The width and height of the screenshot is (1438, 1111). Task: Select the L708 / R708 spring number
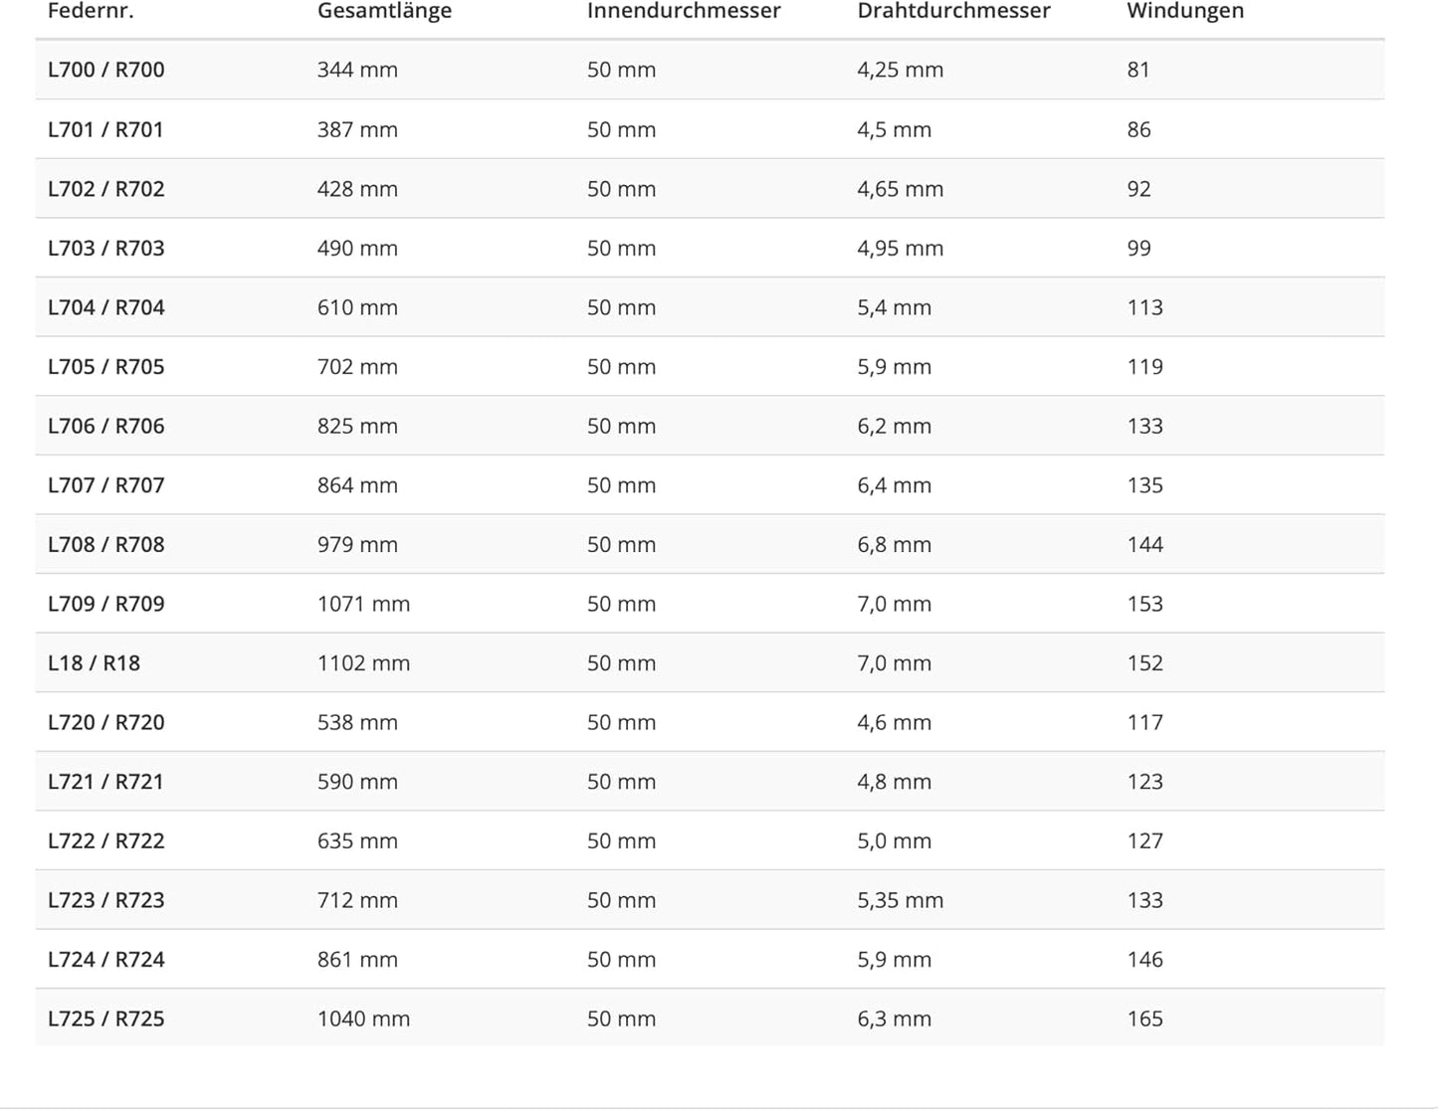[106, 544]
